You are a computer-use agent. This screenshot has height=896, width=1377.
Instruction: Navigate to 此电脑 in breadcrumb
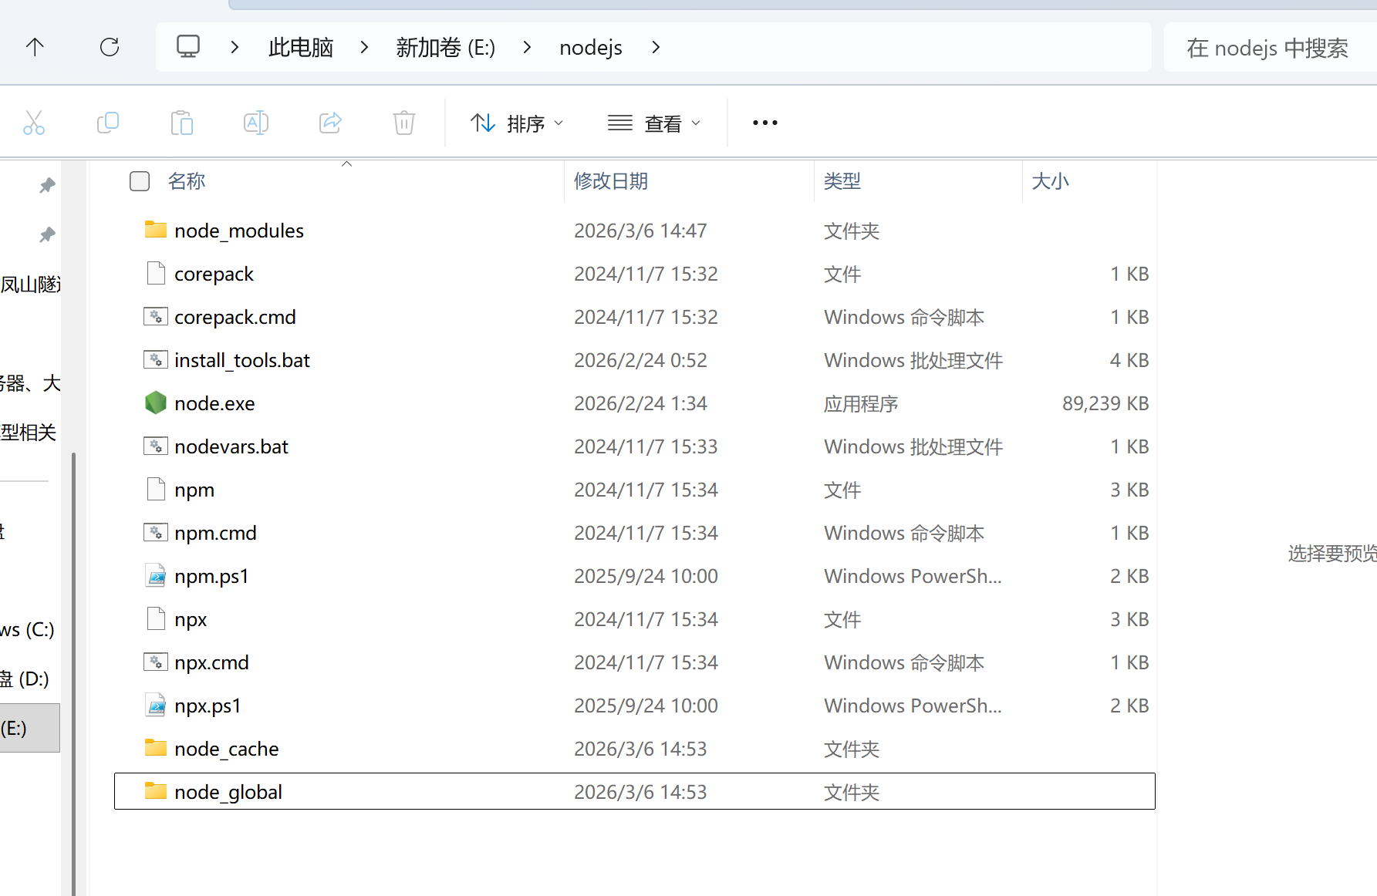[x=301, y=47]
